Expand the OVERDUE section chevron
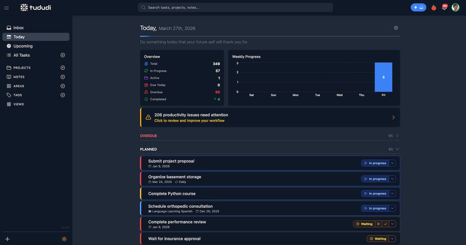 [397, 136]
